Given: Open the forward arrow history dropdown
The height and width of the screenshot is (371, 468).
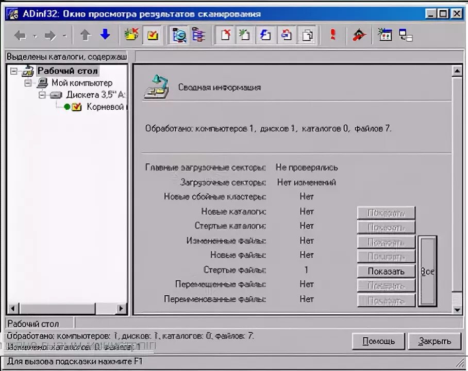Looking at the screenshot, I should (x=65, y=36).
